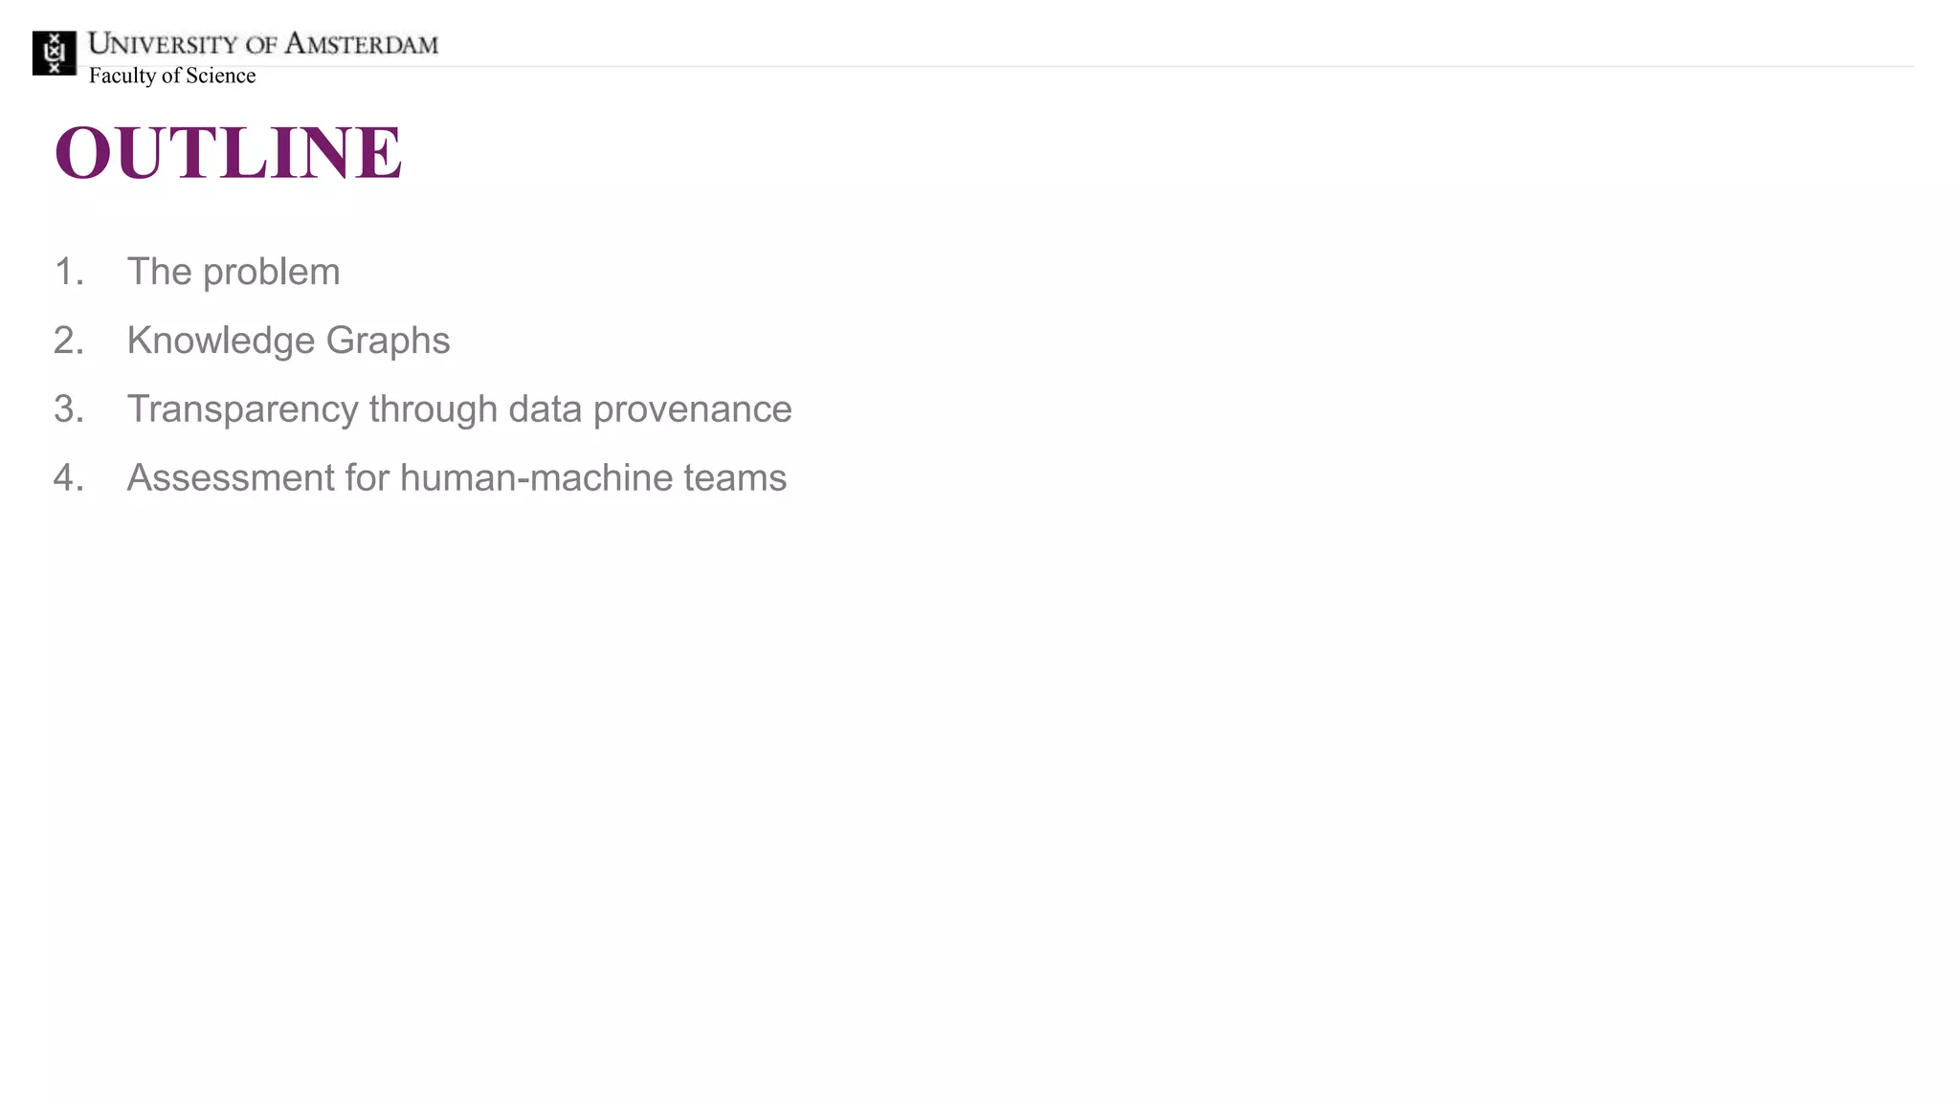The width and height of the screenshot is (1960, 1102).
Task: Click list number 4 in the outline
Action: click(x=69, y=478)
